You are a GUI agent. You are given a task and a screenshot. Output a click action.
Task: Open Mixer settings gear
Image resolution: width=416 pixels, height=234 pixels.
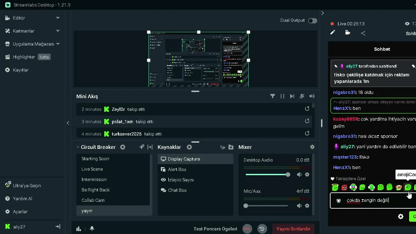(312, 147)
